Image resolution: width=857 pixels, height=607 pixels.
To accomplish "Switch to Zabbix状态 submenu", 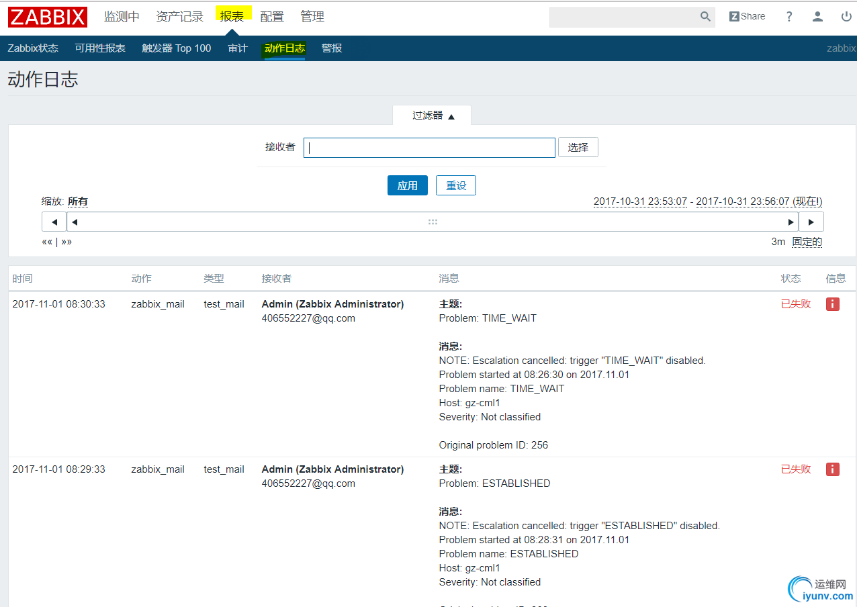I will coord(33,48).
